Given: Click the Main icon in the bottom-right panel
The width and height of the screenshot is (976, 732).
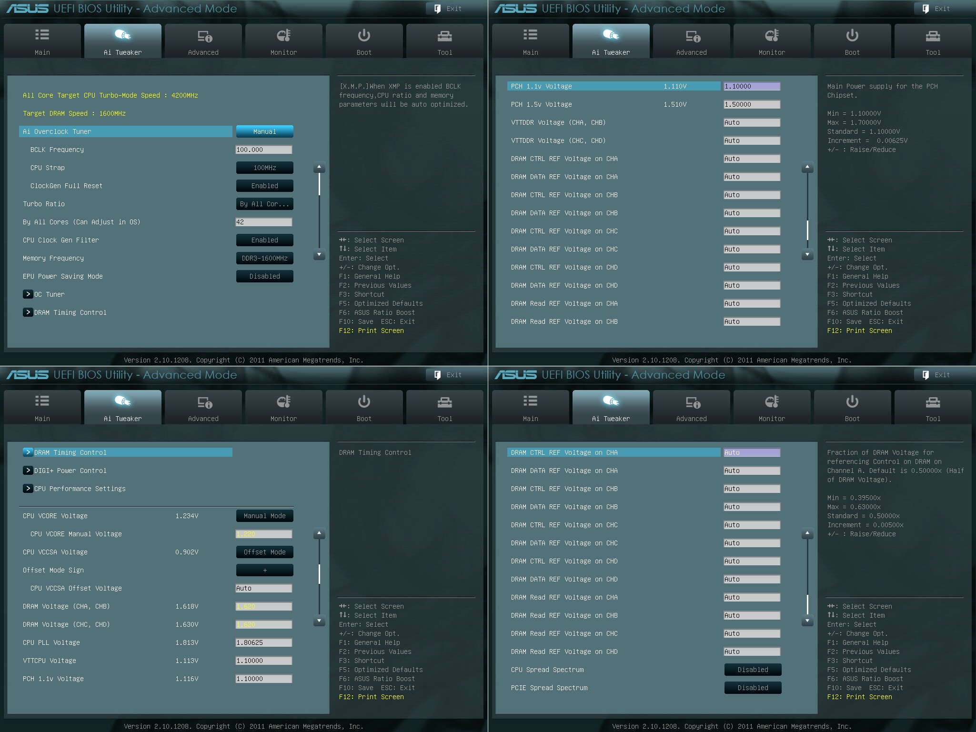Looking at the screenshot, I should point(530,401).
